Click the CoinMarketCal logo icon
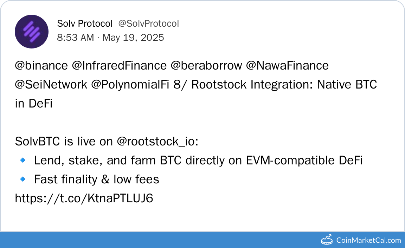Screen dimensions: 405x248 (327, 240)
